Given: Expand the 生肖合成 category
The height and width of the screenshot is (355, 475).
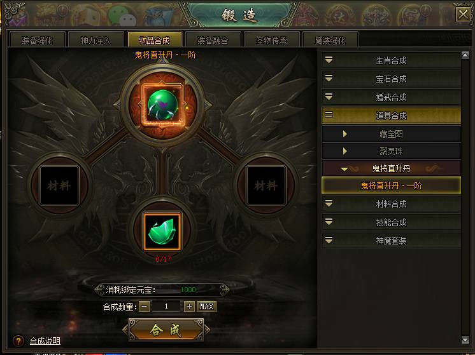Looking at the screenshot, I should point(391,60).
